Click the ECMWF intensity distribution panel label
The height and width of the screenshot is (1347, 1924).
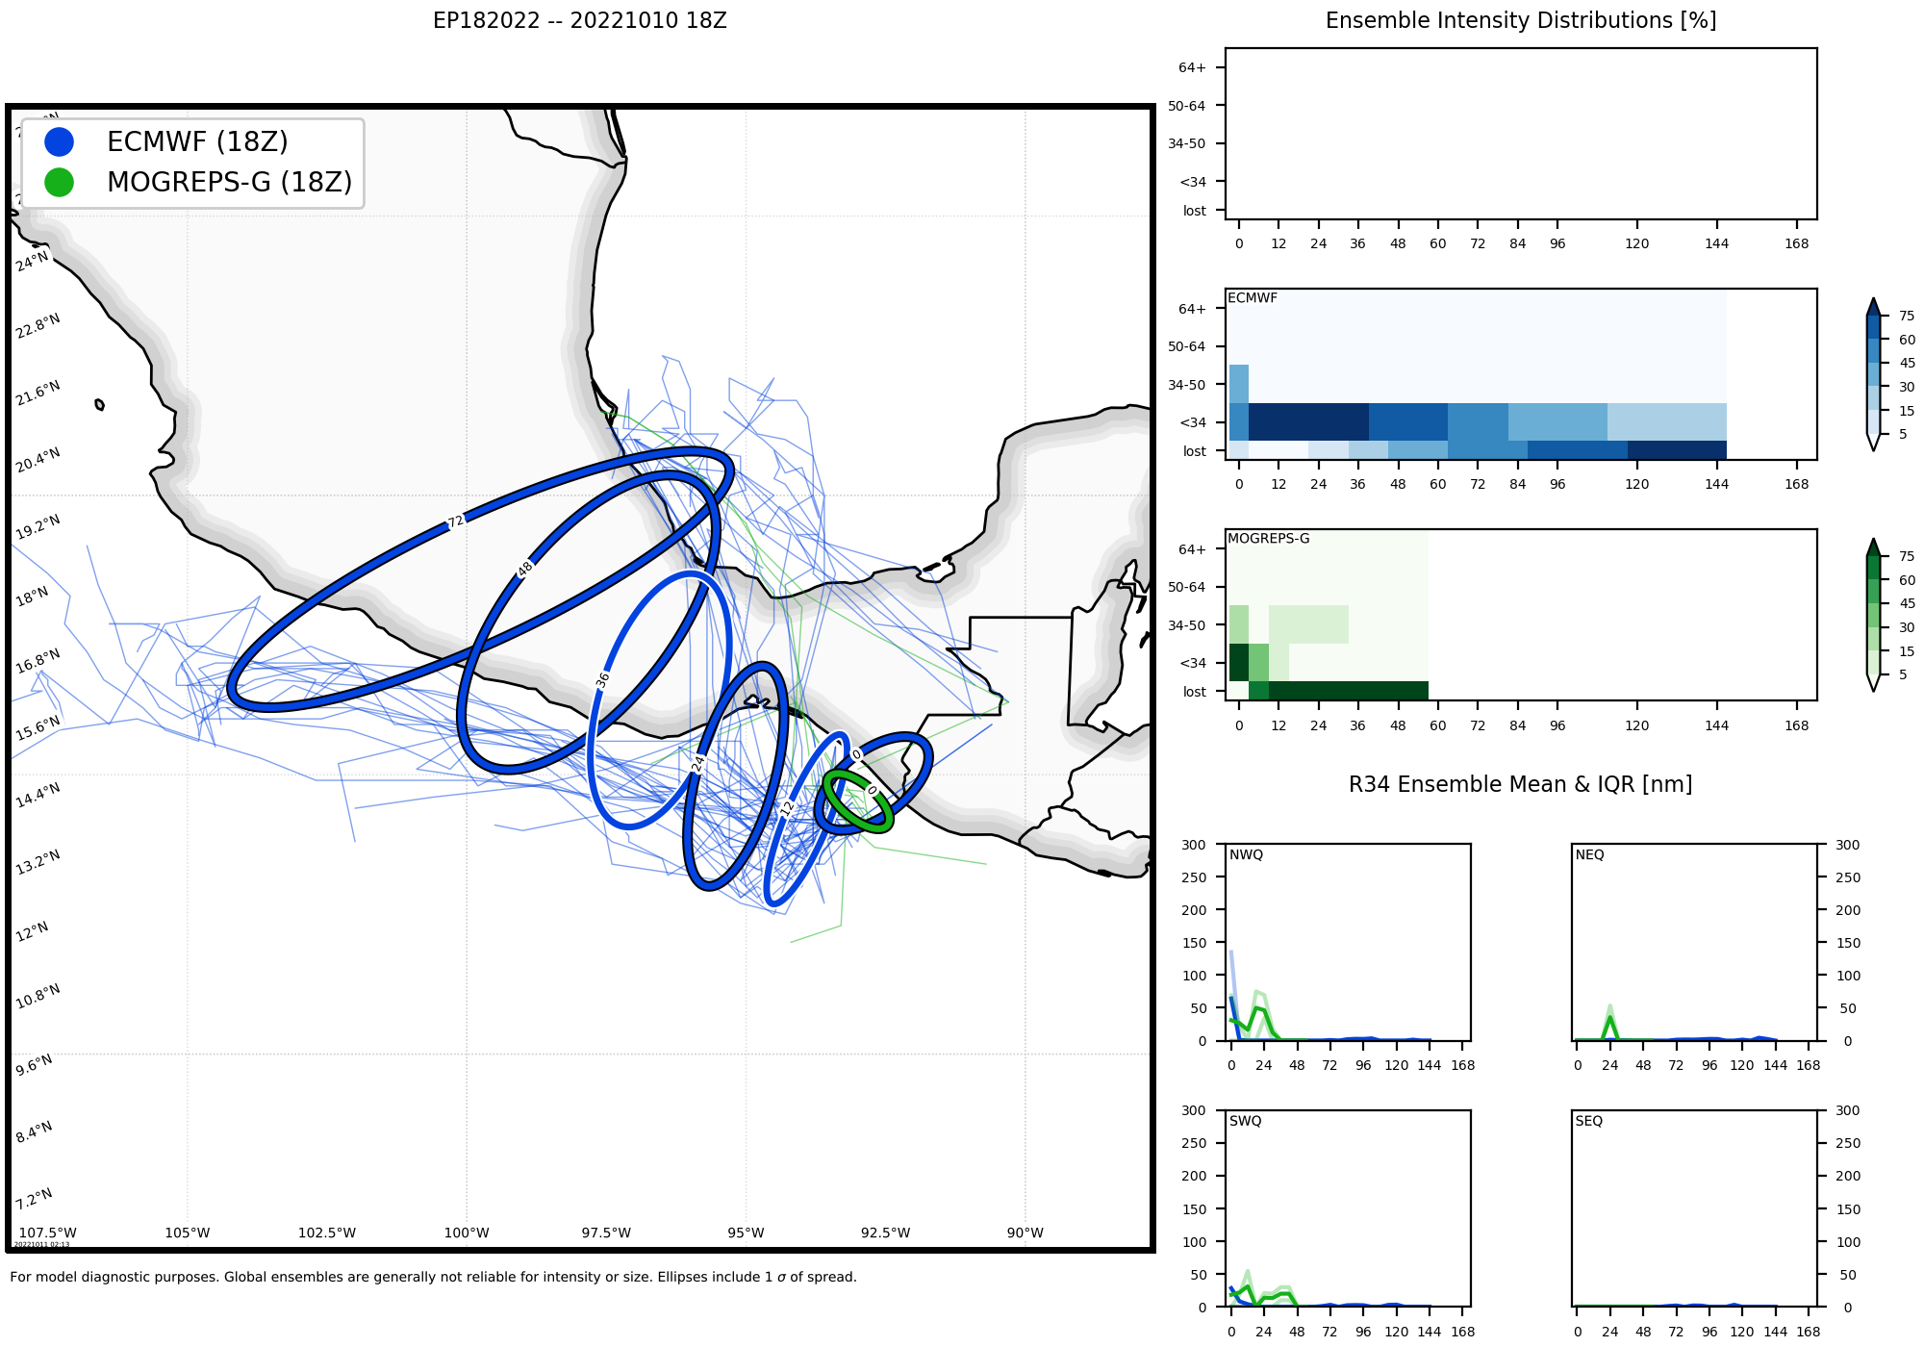tap(1253, 298)
